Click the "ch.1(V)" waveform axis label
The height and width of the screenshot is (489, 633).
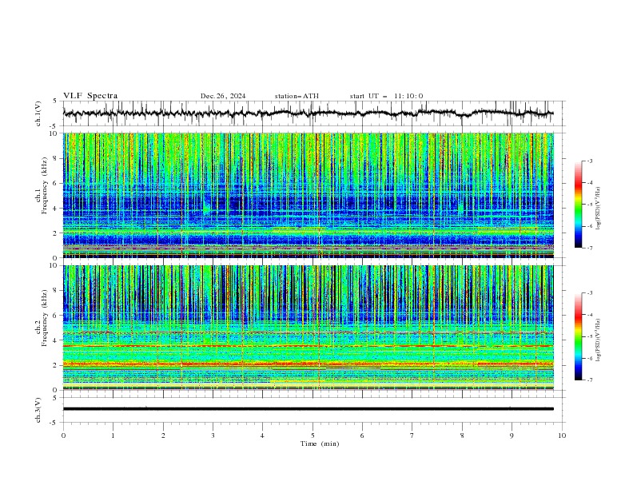(x=38, y=113)
